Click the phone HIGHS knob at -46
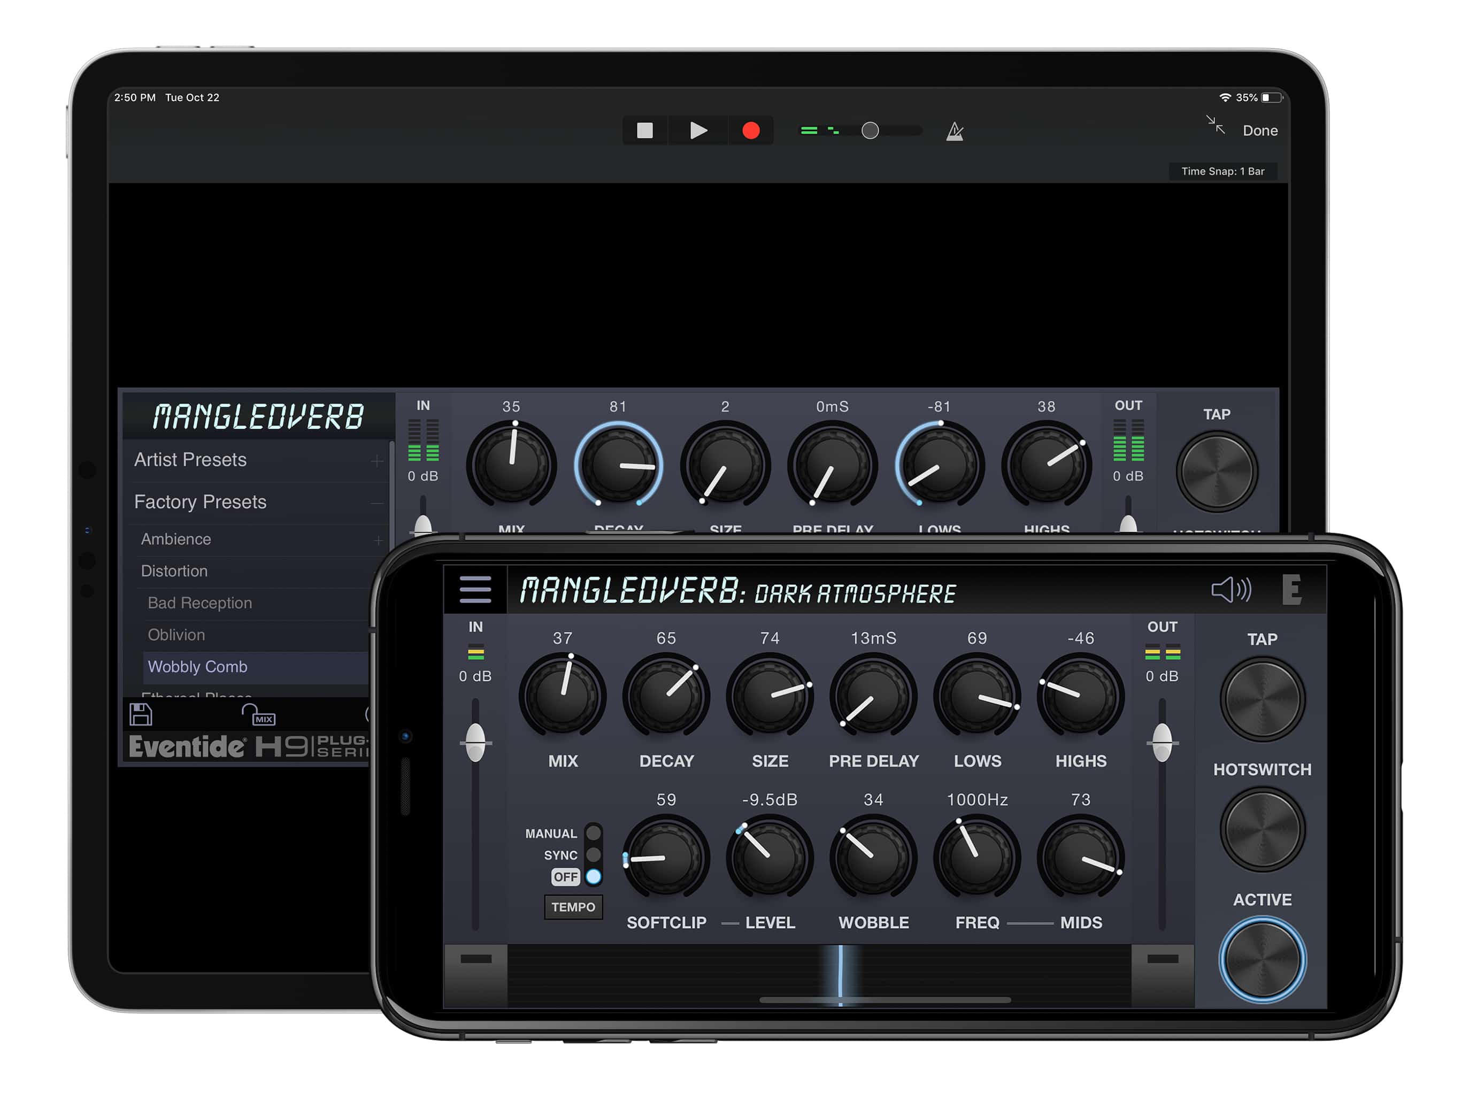Image resolution: width=1461 pixels, height=1095 pixels. tap(1081, 696)
